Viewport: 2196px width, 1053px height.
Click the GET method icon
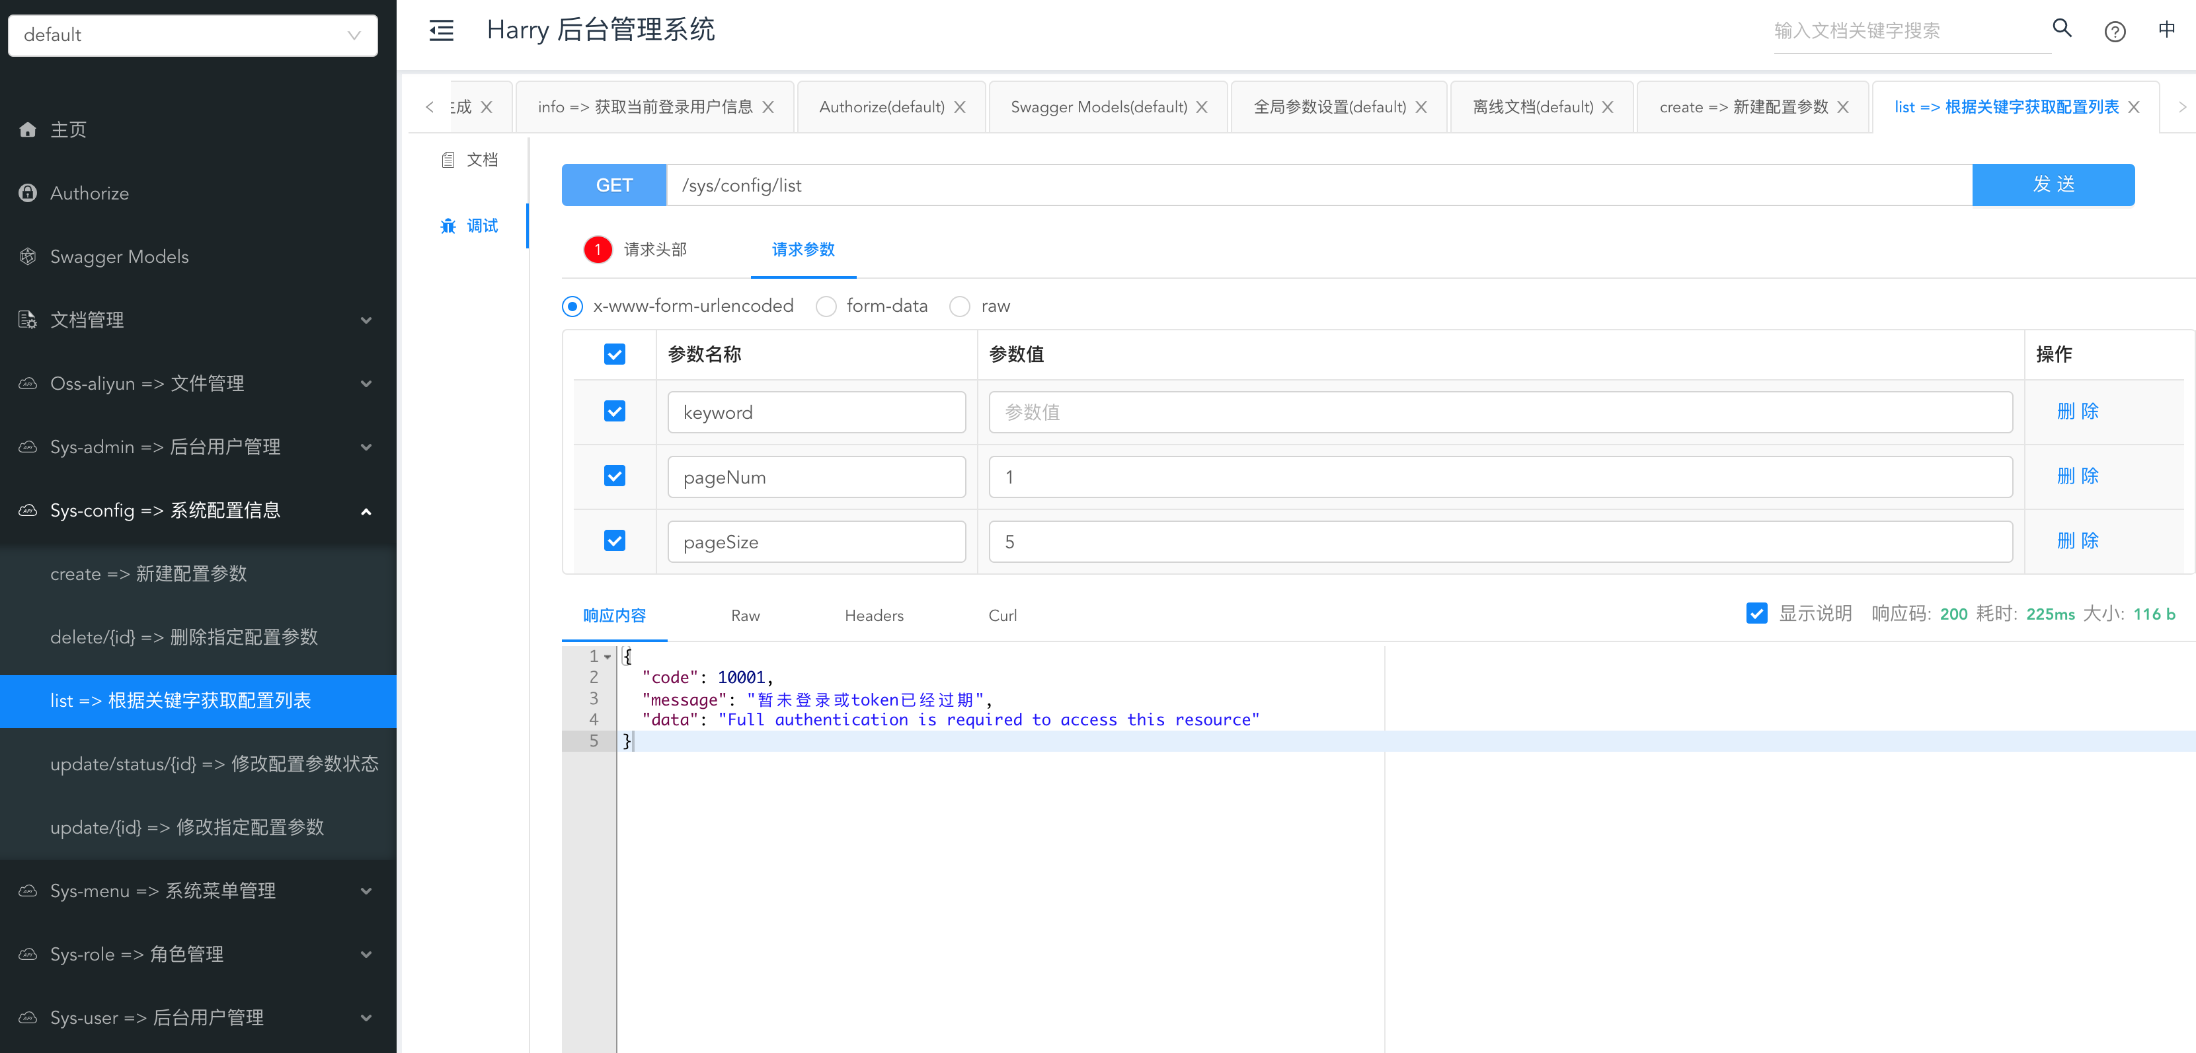tap(613, 185)
